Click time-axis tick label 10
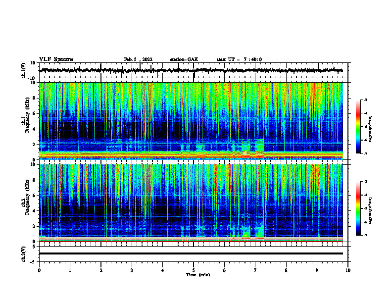Viewport: 392px width, 303px height. point(348,270)
